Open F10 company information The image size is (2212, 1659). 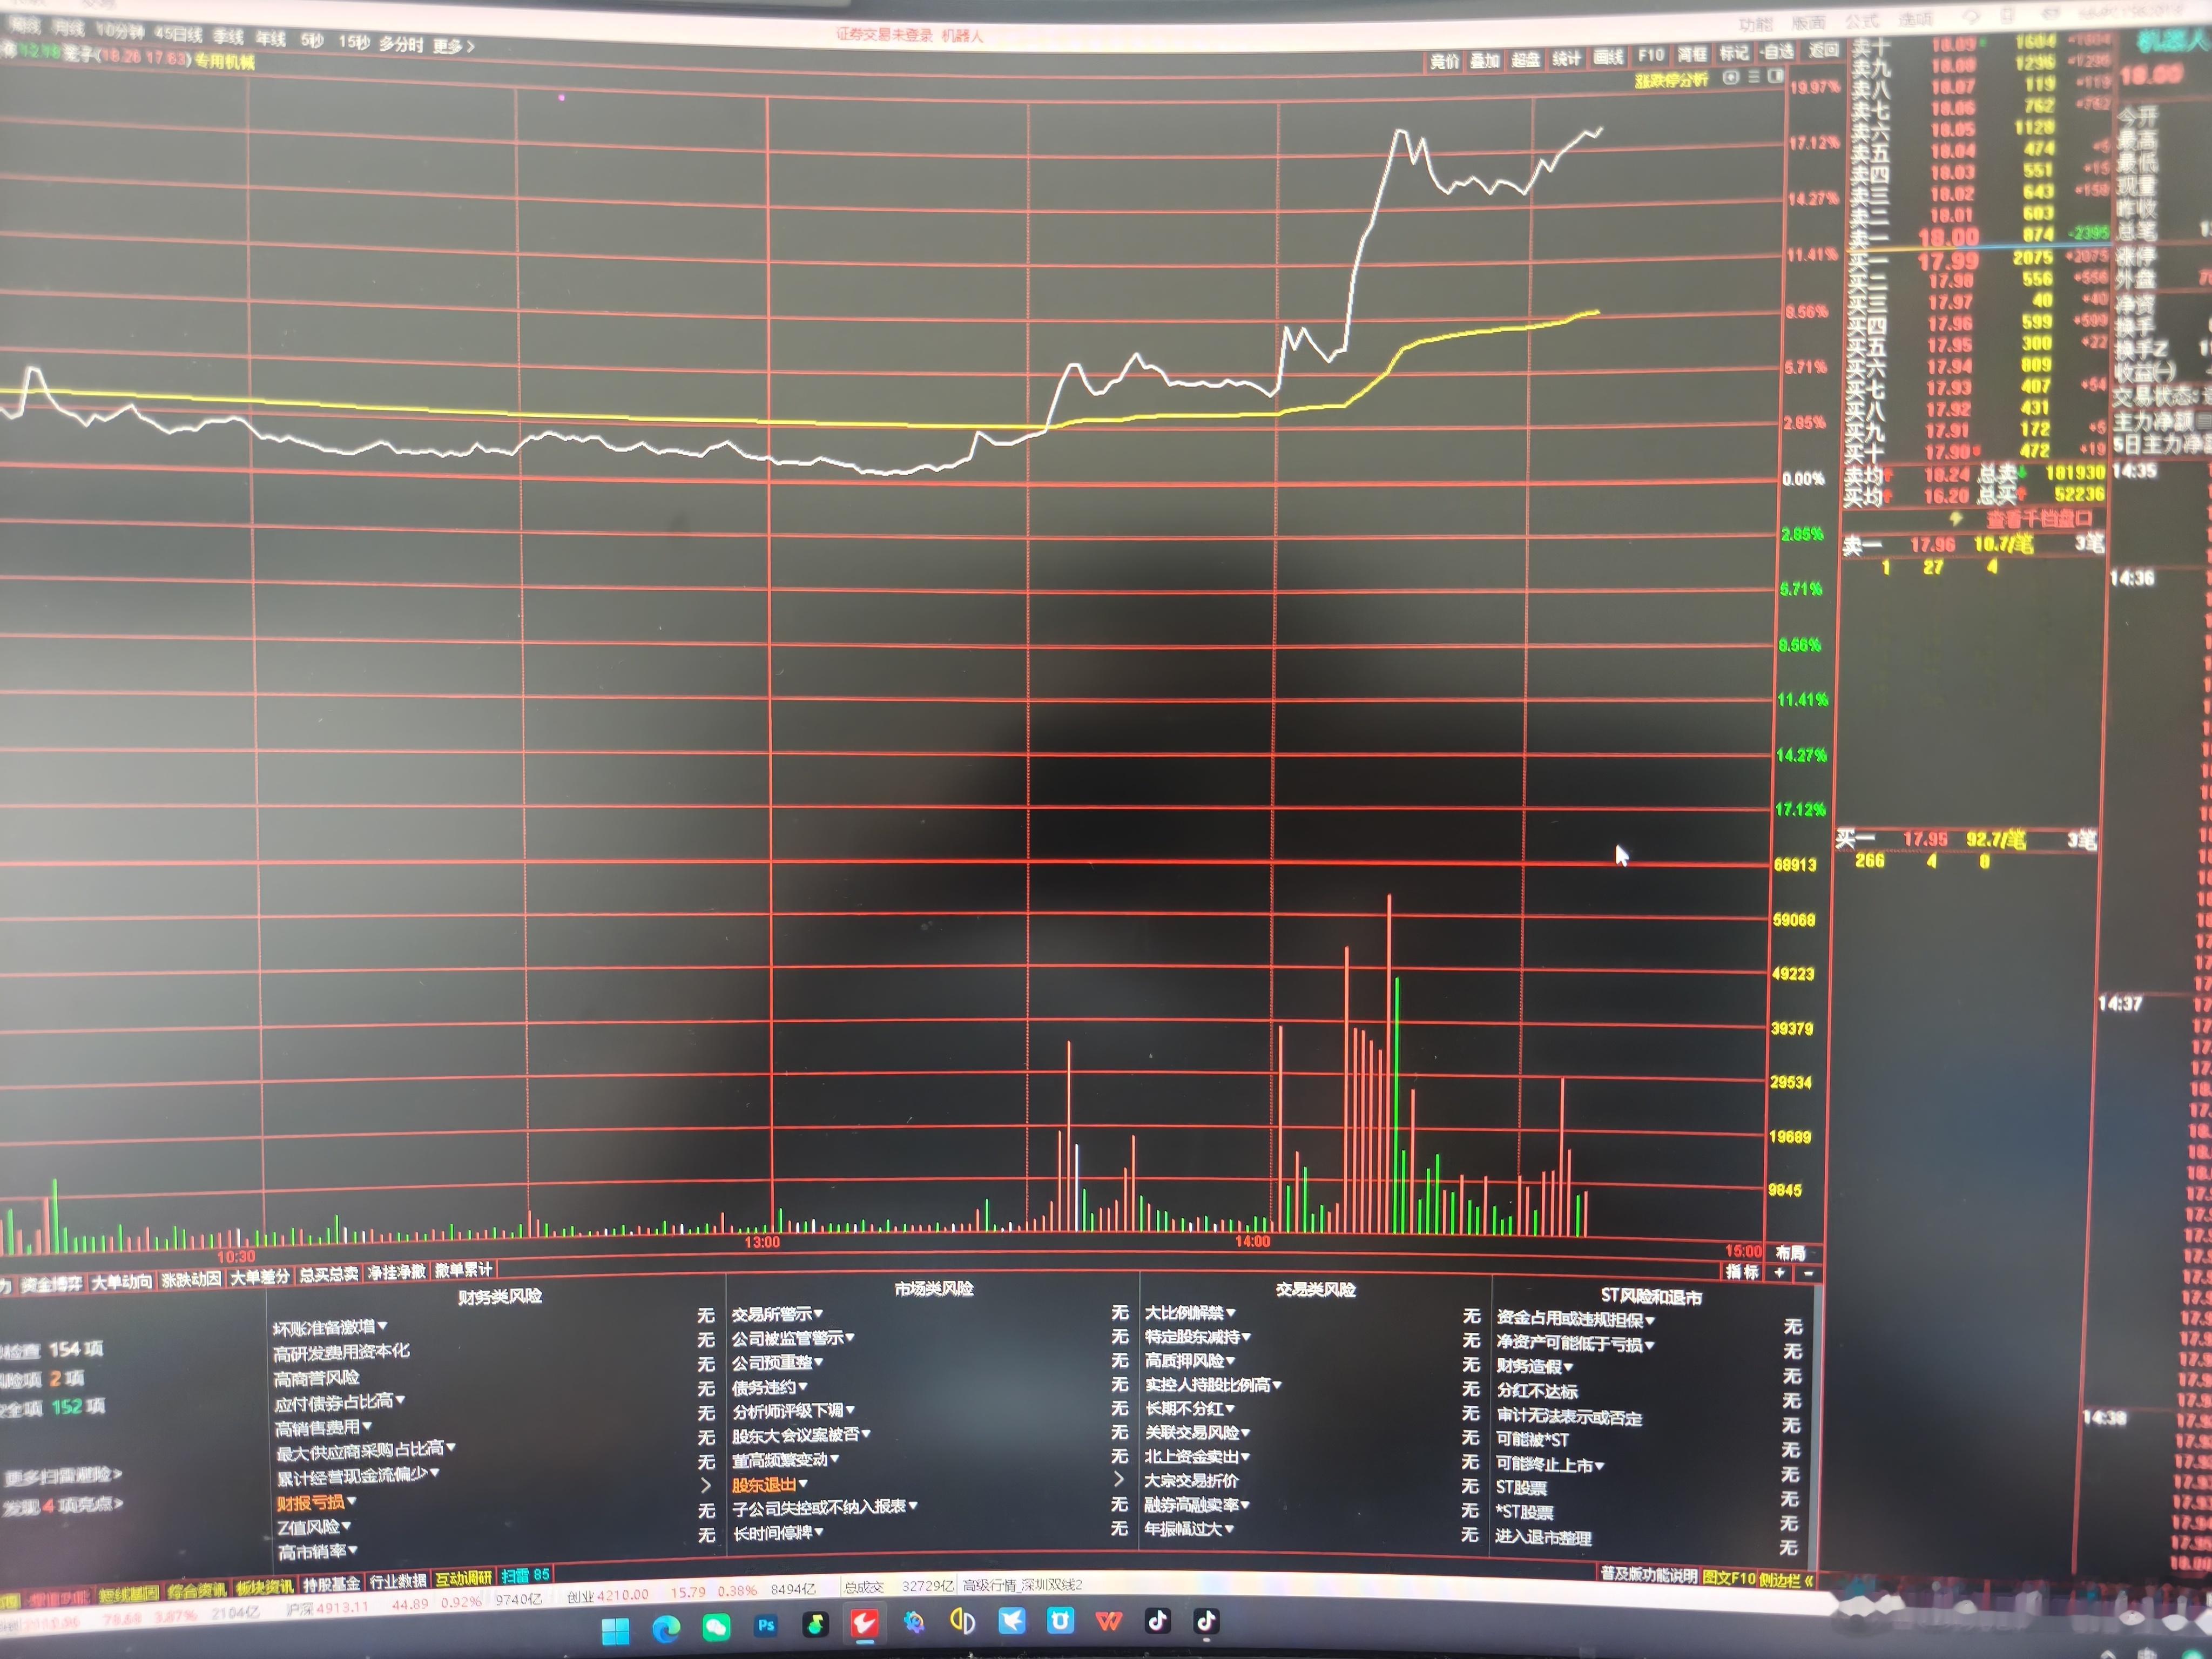pos(1651,55)
